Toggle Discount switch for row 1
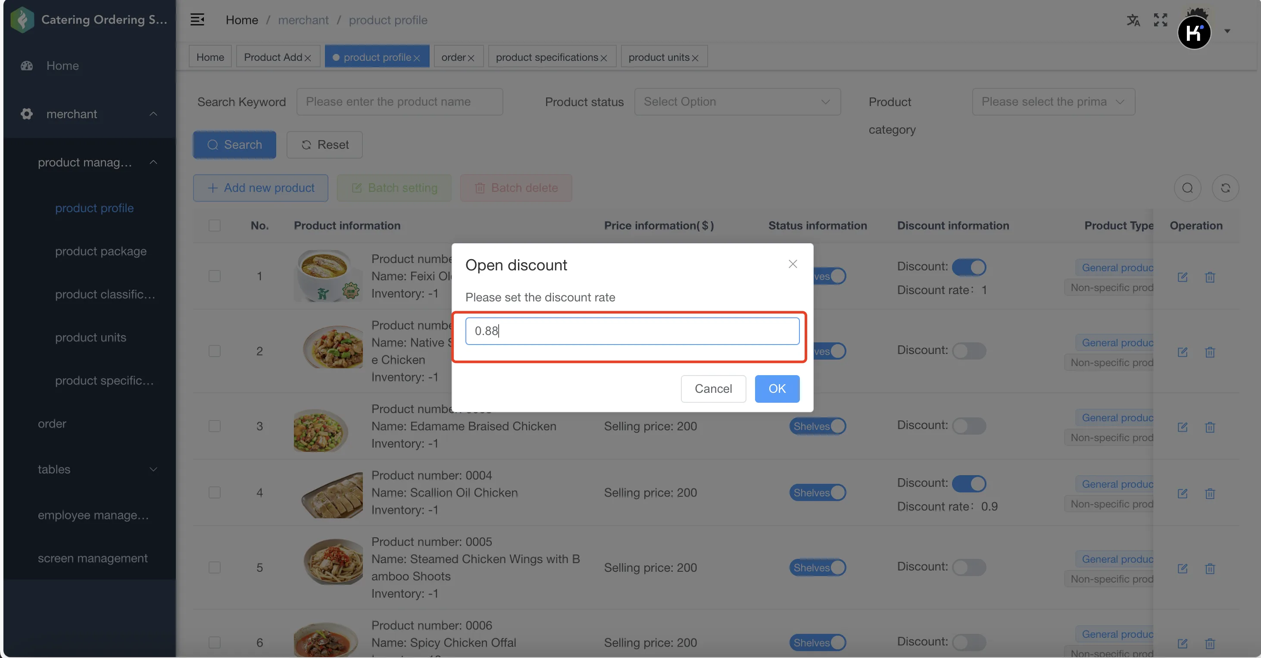This screenshot has height=658, width=1261. pyautogui.click(x=969, y=267)
